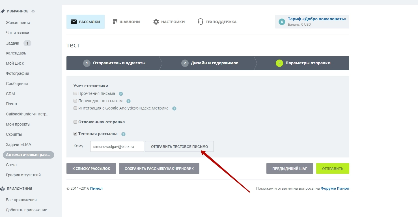Click help icon beside Тестовая рассылка
This screenshot has height=217, width=418.
(123, 134)
